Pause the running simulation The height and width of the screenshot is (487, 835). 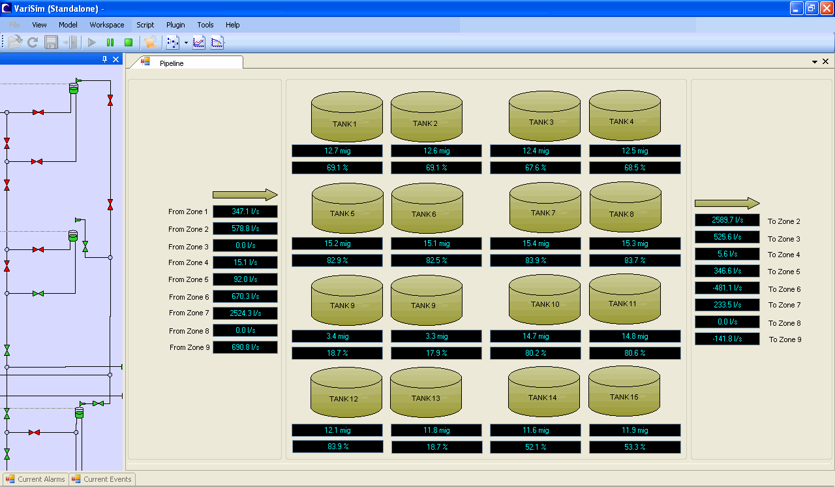tap(110, 42)
